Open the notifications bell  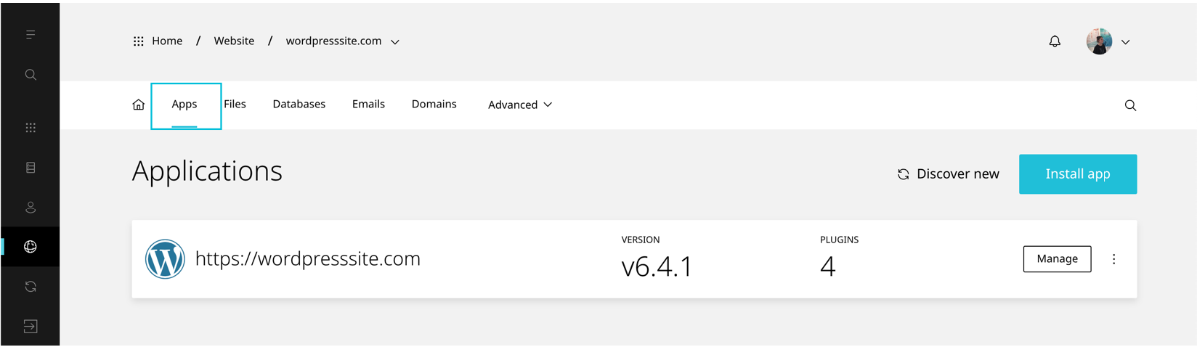1055,41
